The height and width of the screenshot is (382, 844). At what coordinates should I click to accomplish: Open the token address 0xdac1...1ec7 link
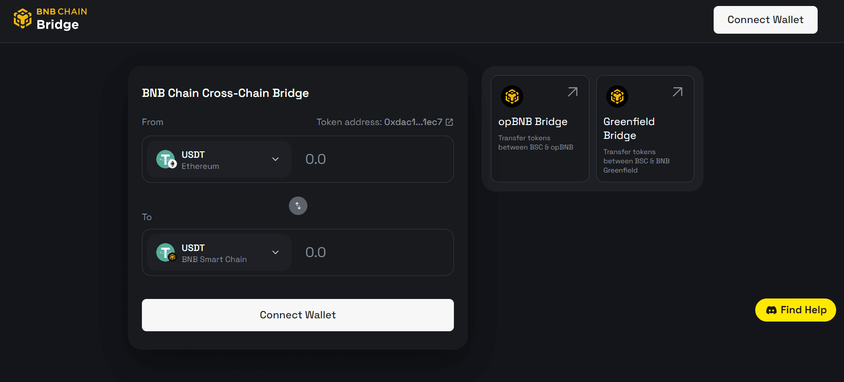coord(413,122)
